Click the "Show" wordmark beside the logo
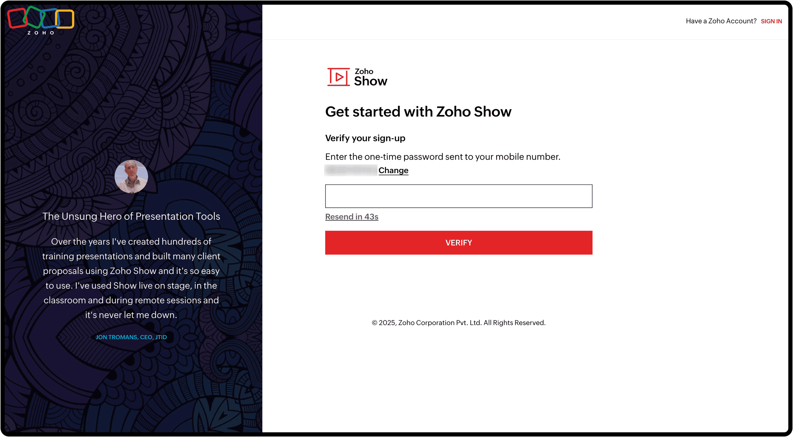The height and width of the screenshot is (437, 793). click(x=370, y=81)
